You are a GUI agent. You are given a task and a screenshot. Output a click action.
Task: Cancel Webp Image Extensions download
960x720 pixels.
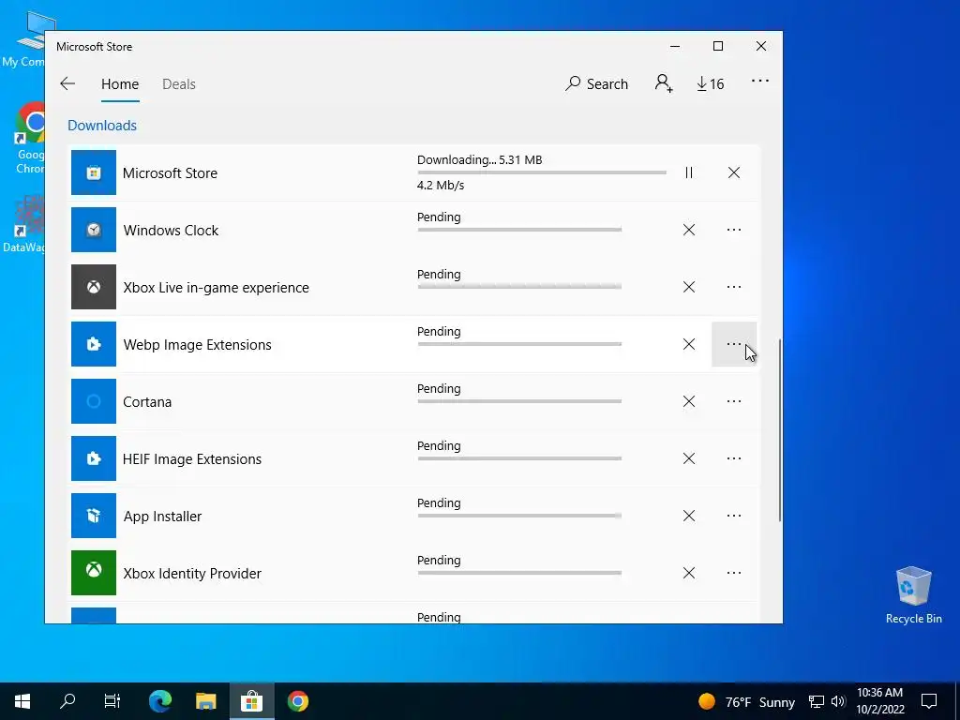tap(689, 344)
